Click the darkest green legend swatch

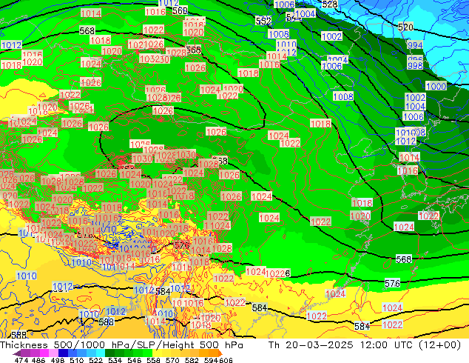coord(109,353)
